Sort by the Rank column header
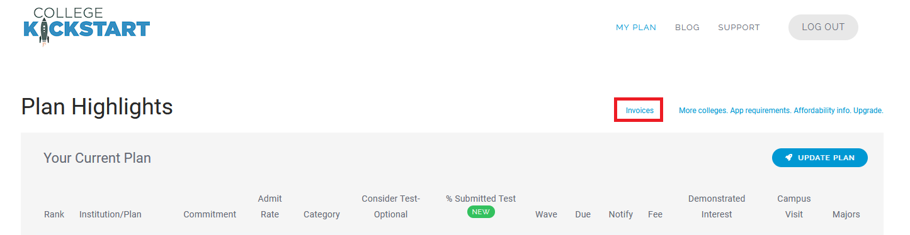The width and height of the screenshot is (910, 235). pos(54,214)
